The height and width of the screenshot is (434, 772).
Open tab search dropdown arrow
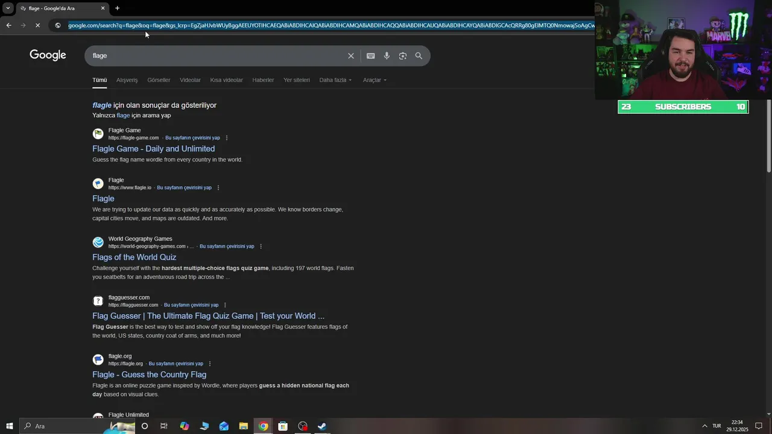[8, 8]
